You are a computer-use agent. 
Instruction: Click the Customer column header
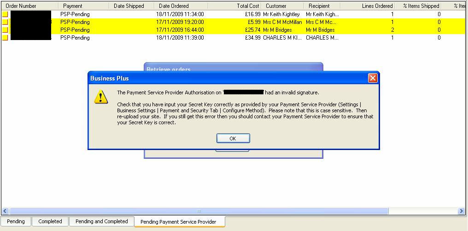click(276, 6)
